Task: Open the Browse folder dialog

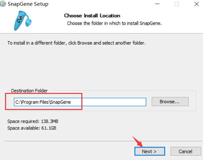Action: [170, 102]
